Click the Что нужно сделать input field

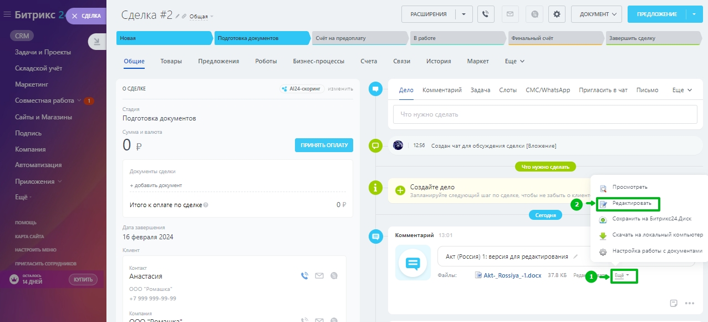pos(544,114)
